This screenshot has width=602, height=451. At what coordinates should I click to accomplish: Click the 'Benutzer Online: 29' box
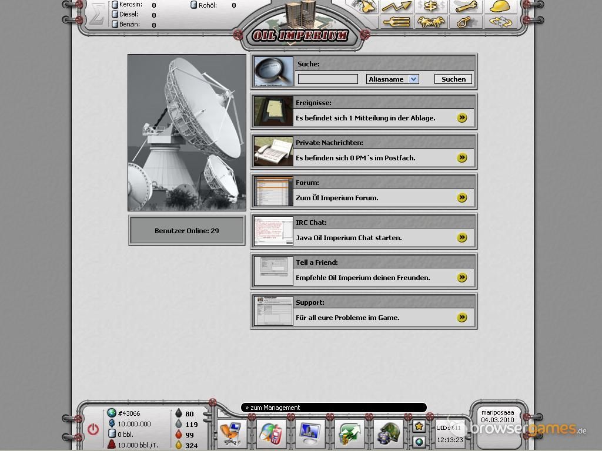(x=186, y=230)
